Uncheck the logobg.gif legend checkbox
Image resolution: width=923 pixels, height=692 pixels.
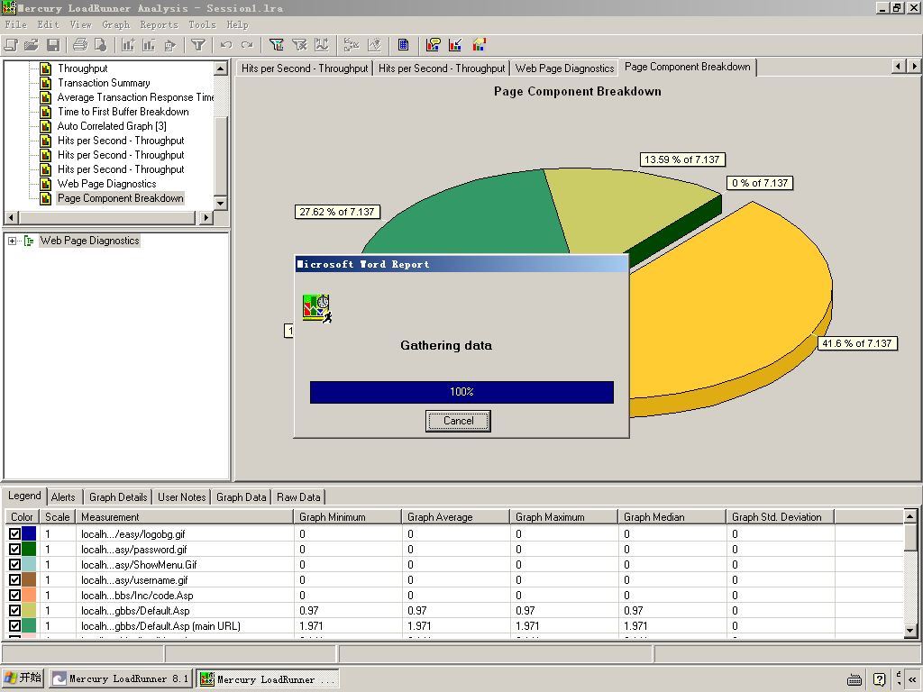pos(14,533)
